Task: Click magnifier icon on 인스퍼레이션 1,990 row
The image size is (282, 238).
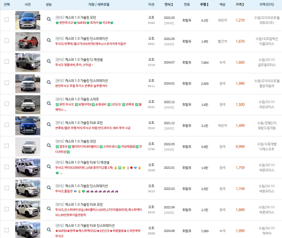Action: coord(49,82)
